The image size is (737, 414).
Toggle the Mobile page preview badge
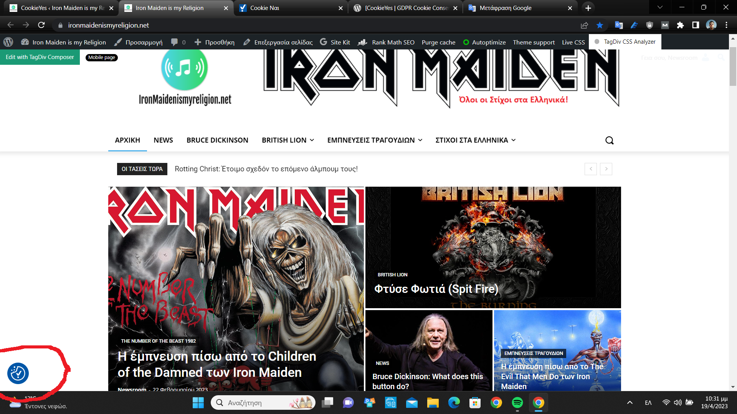102,58
